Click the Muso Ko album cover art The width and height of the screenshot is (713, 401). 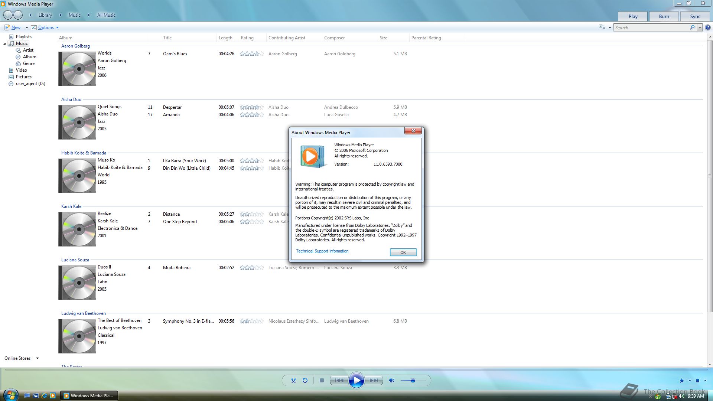tap(77, 176)
